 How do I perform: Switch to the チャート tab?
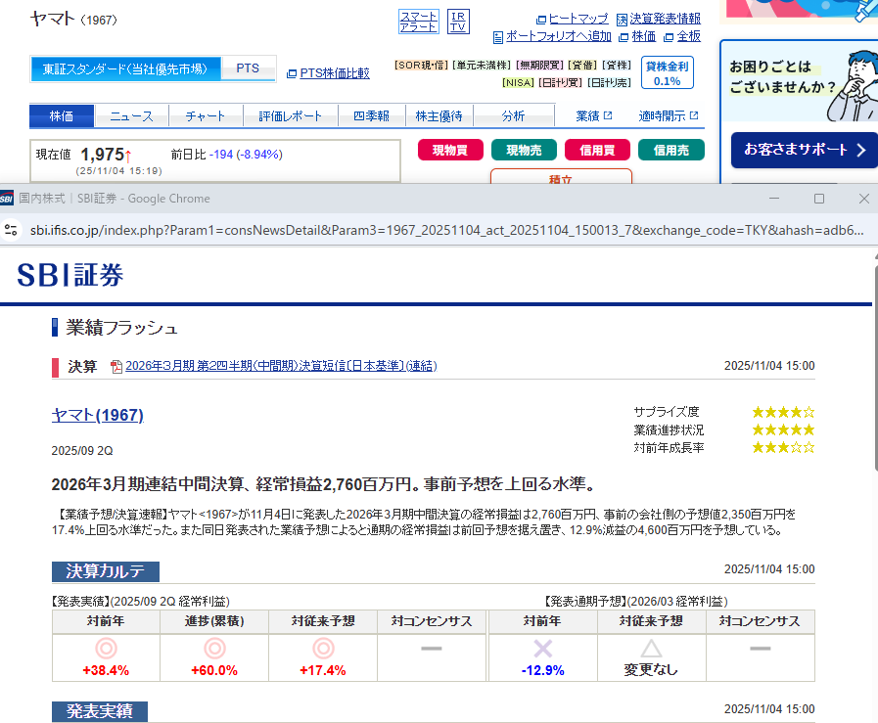[x=205, y=116]
